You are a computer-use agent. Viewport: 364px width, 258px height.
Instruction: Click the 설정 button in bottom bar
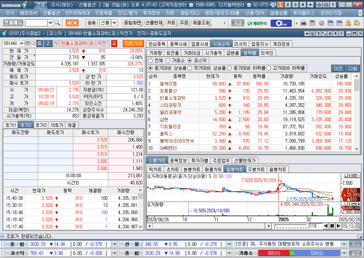[355, 253]
